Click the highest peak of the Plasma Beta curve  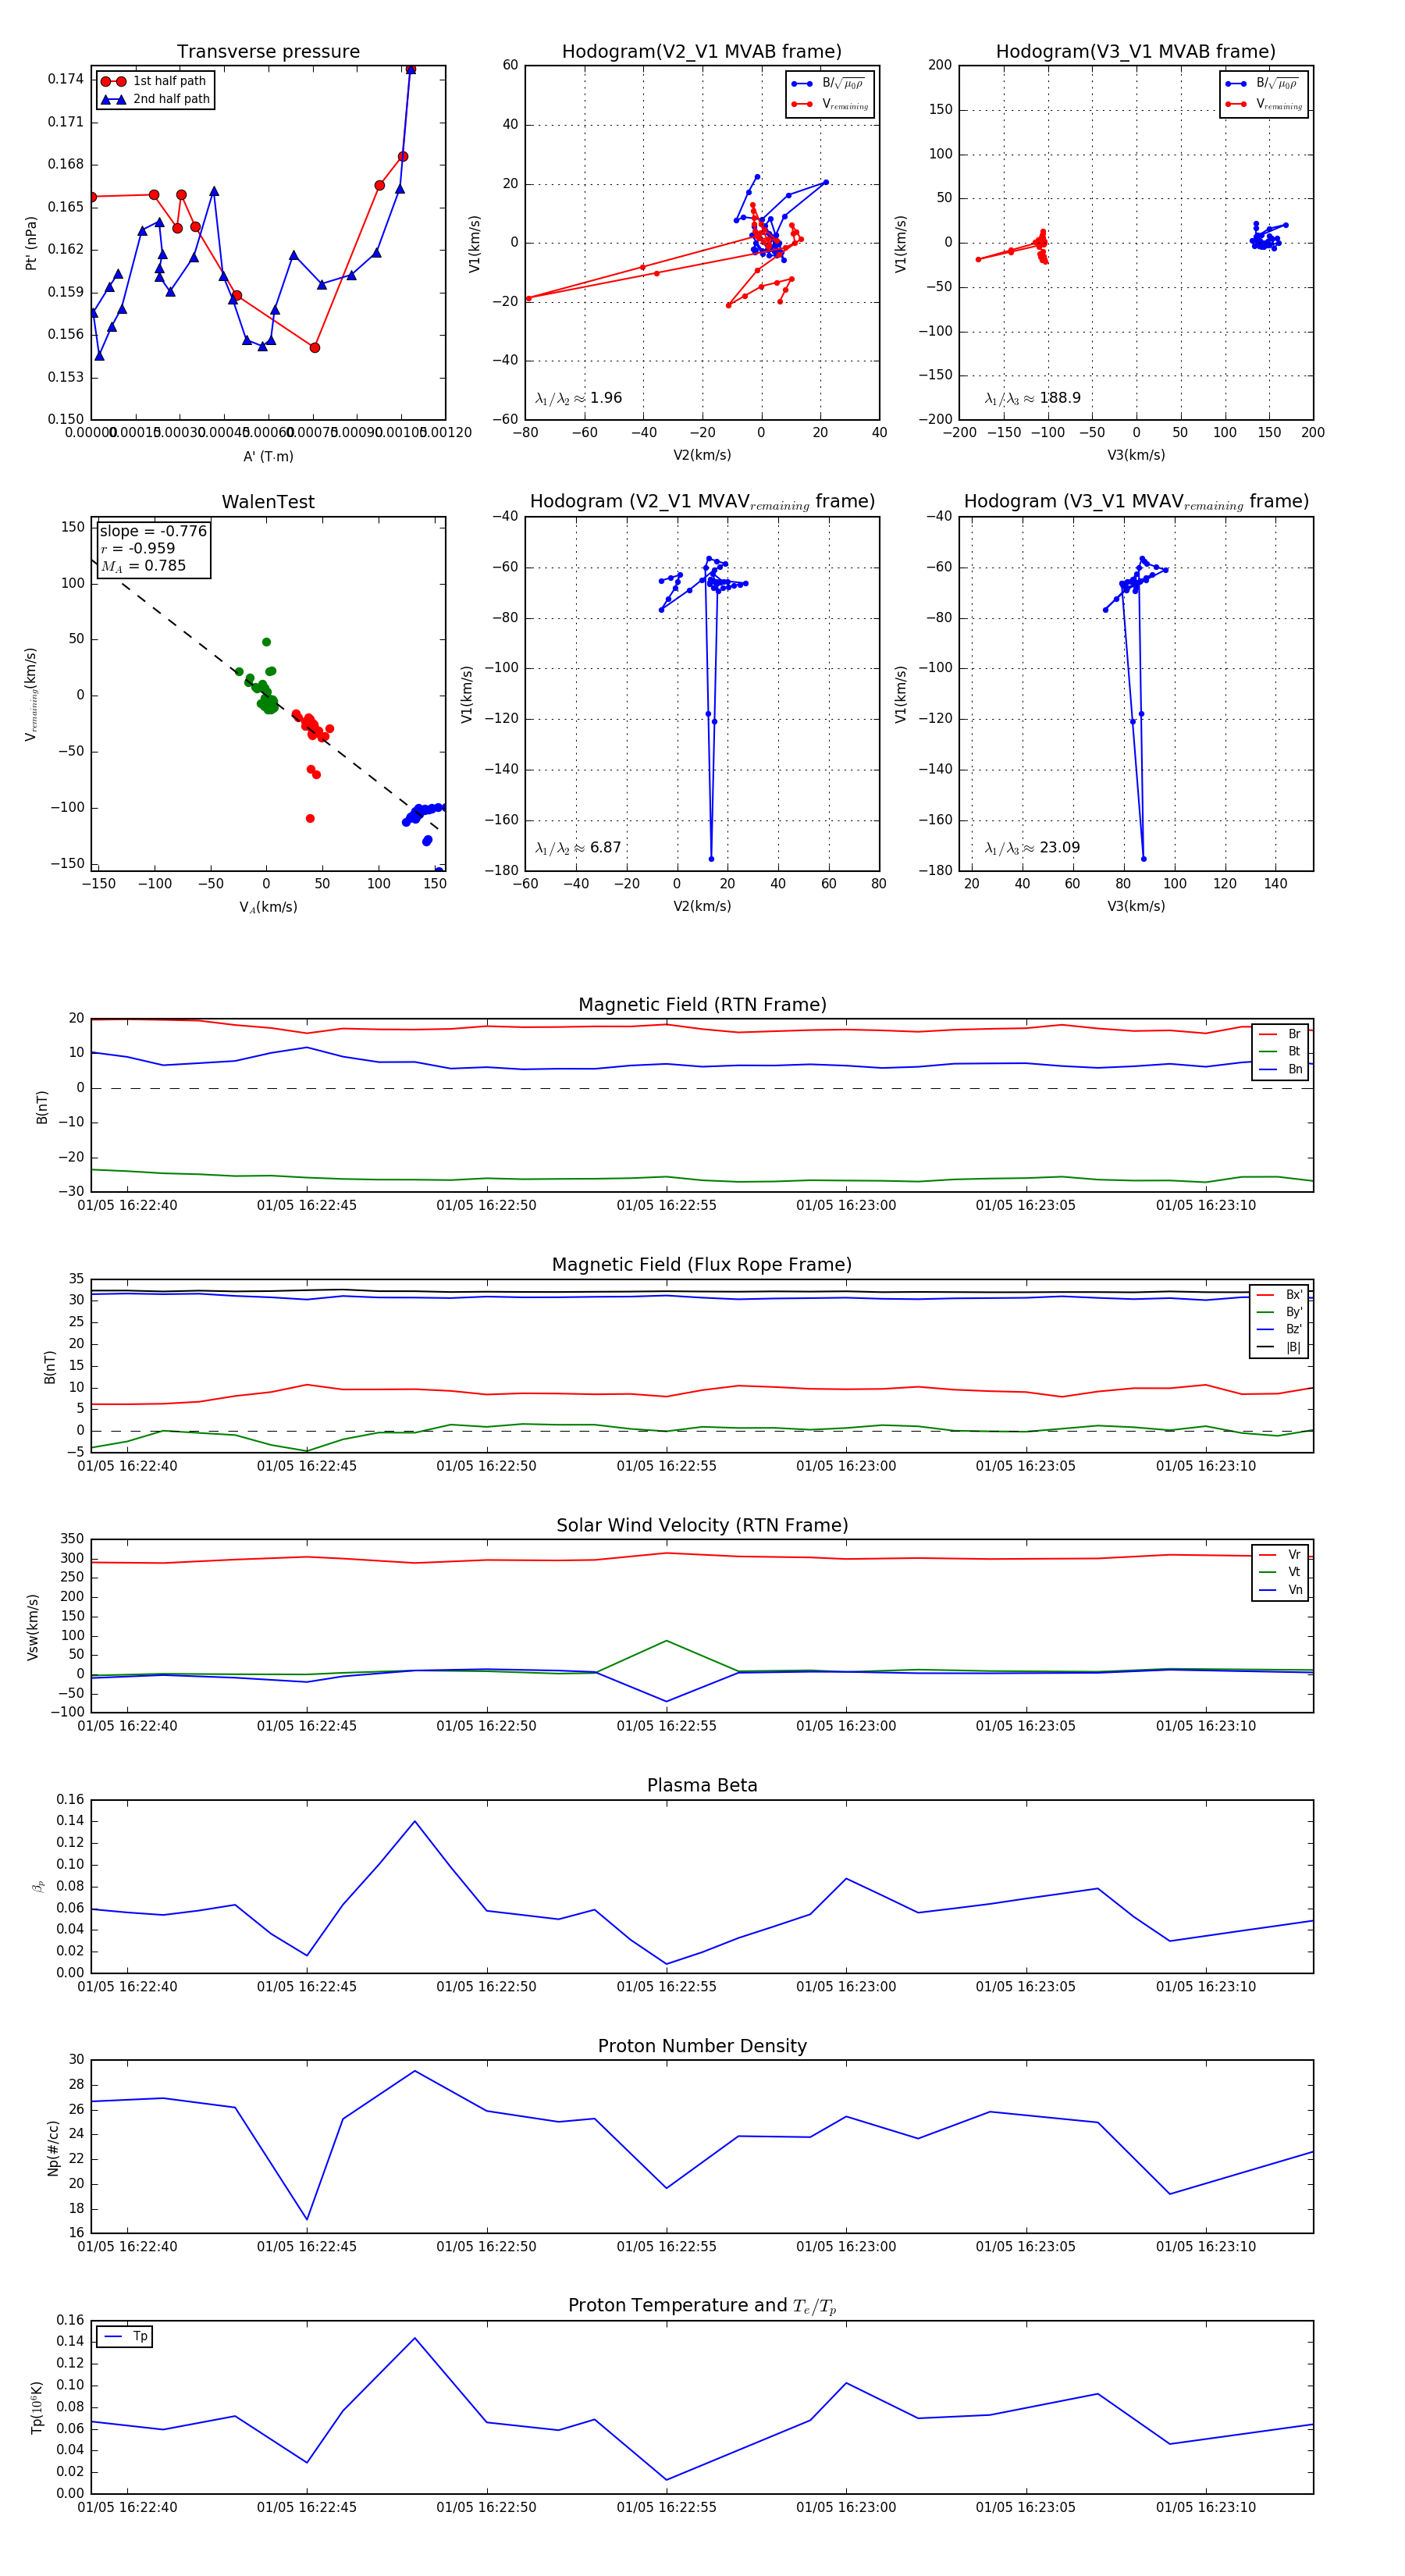415,1821
